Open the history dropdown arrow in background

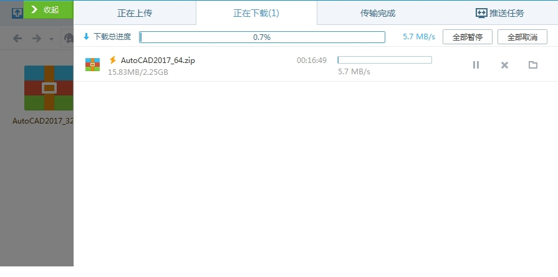[x=51, y=39]
